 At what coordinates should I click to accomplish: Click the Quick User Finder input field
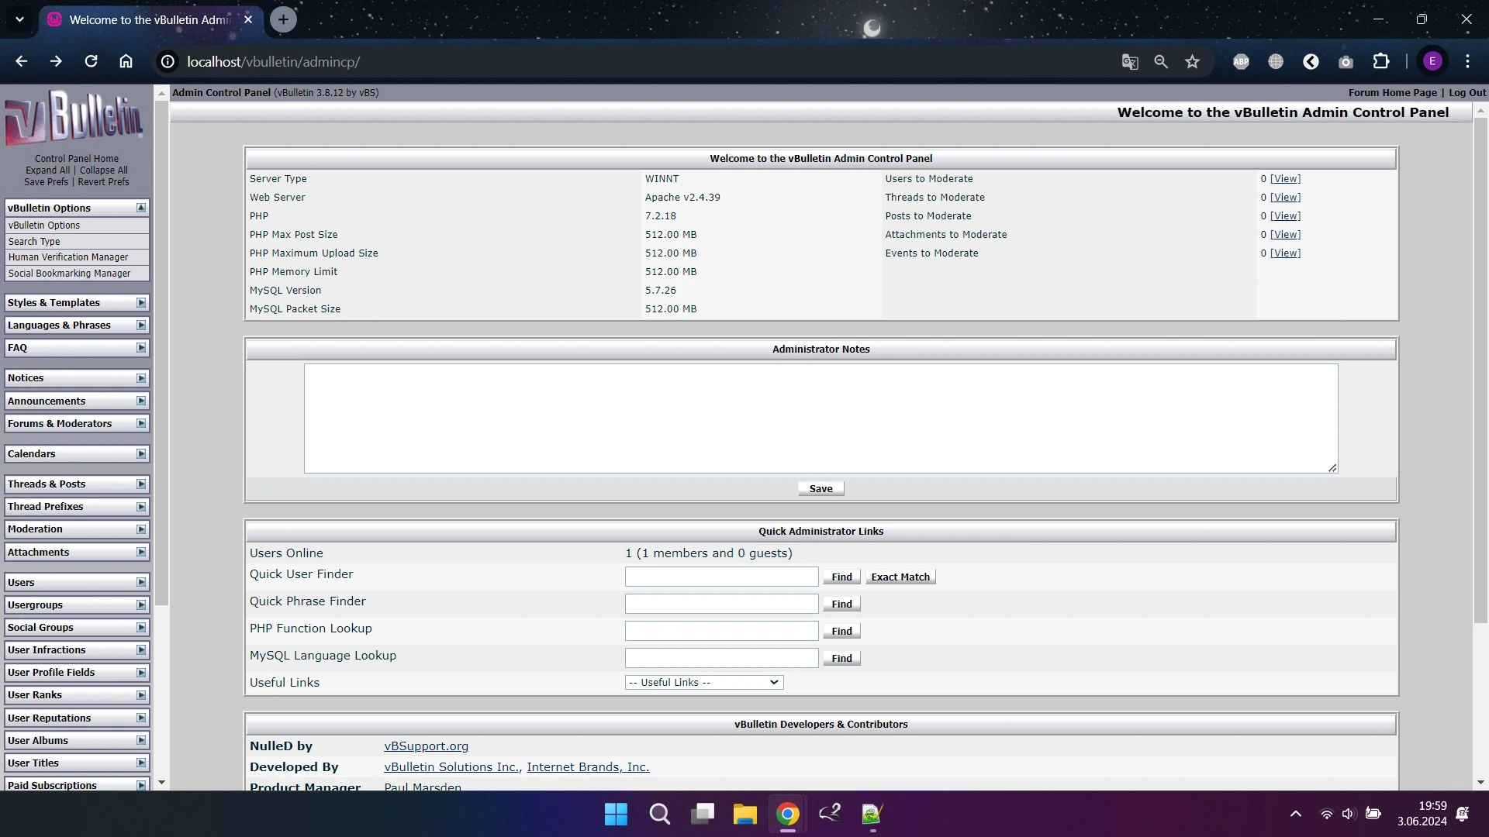[721, 577]
